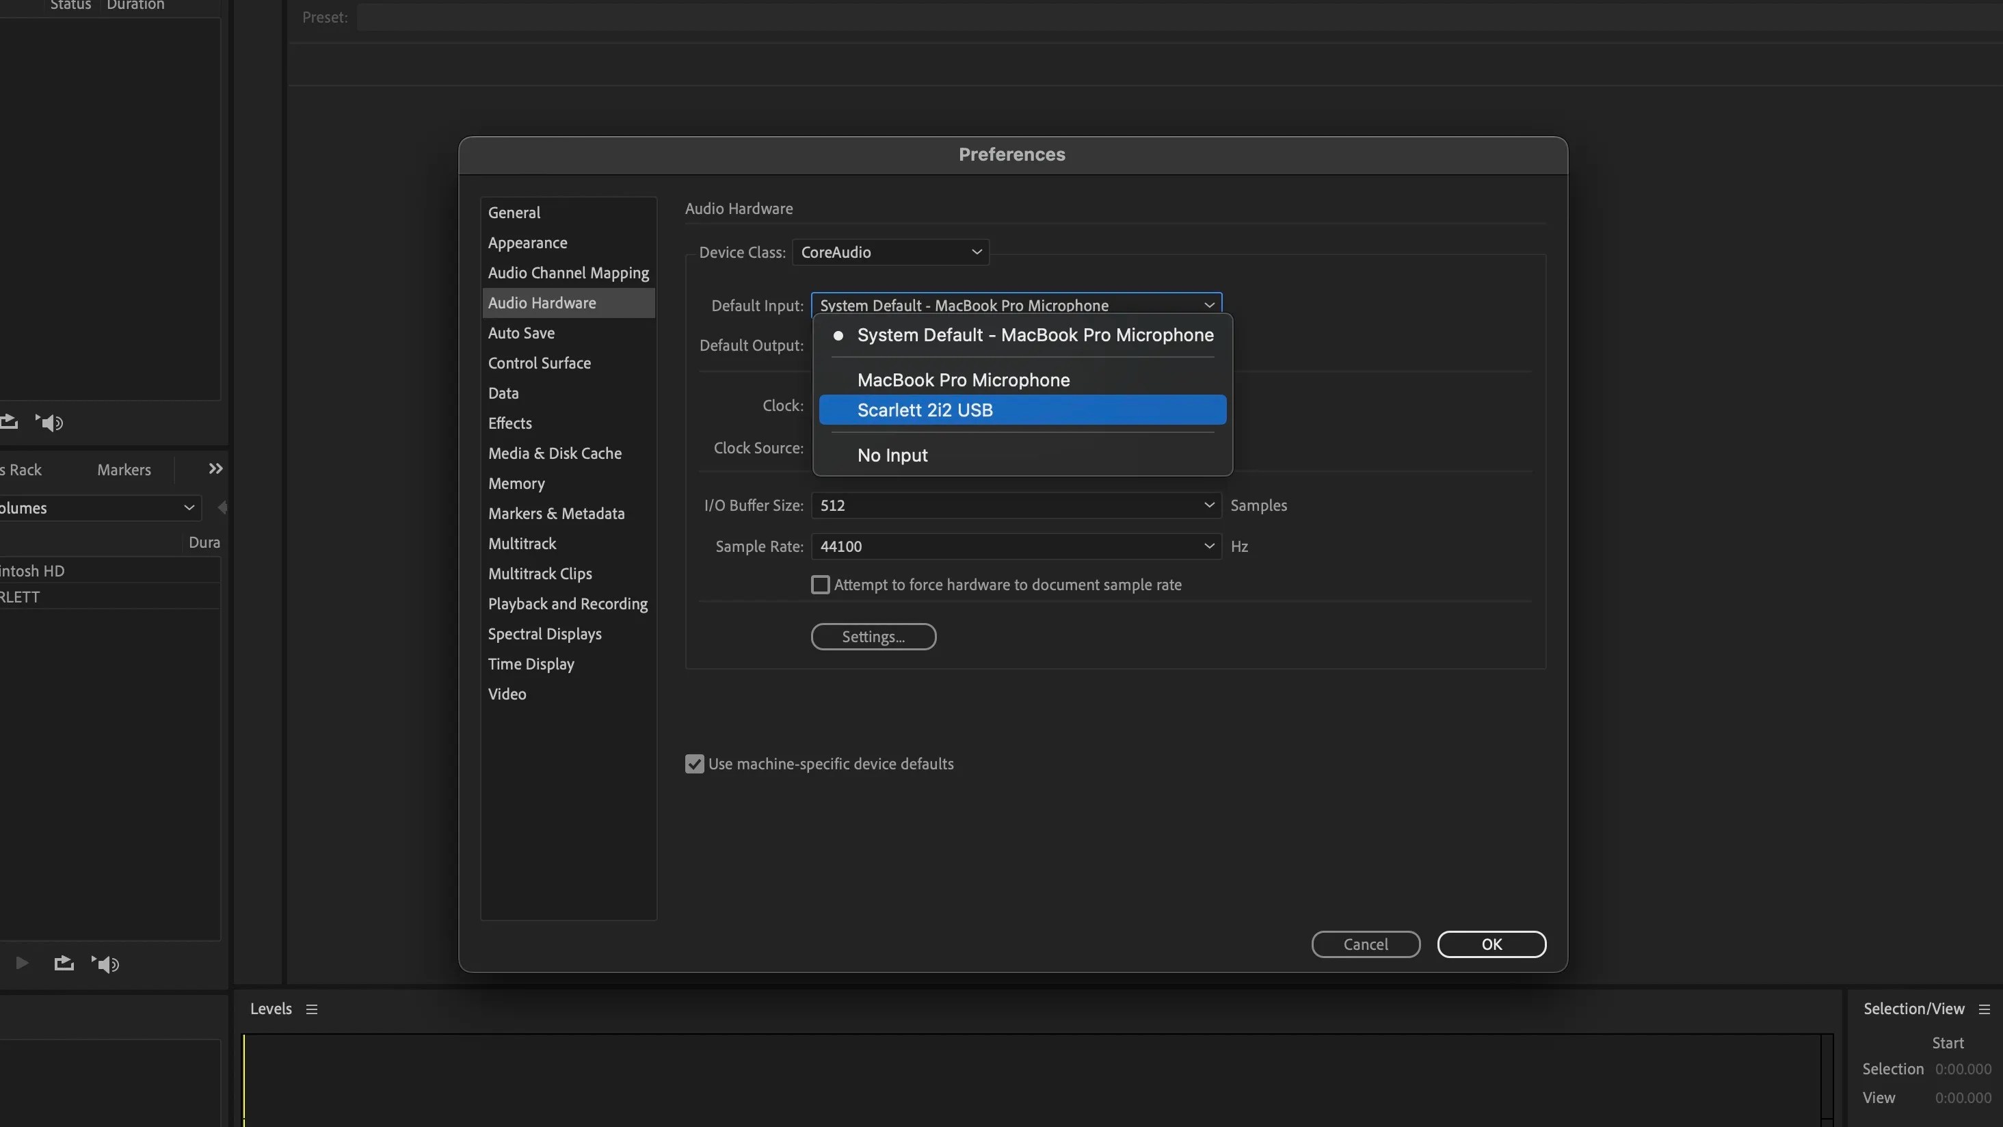The image size is (2003, 1127).
Task: Click the auto-play speaker icon in Media Browser
Action: (x=106, y=964)
